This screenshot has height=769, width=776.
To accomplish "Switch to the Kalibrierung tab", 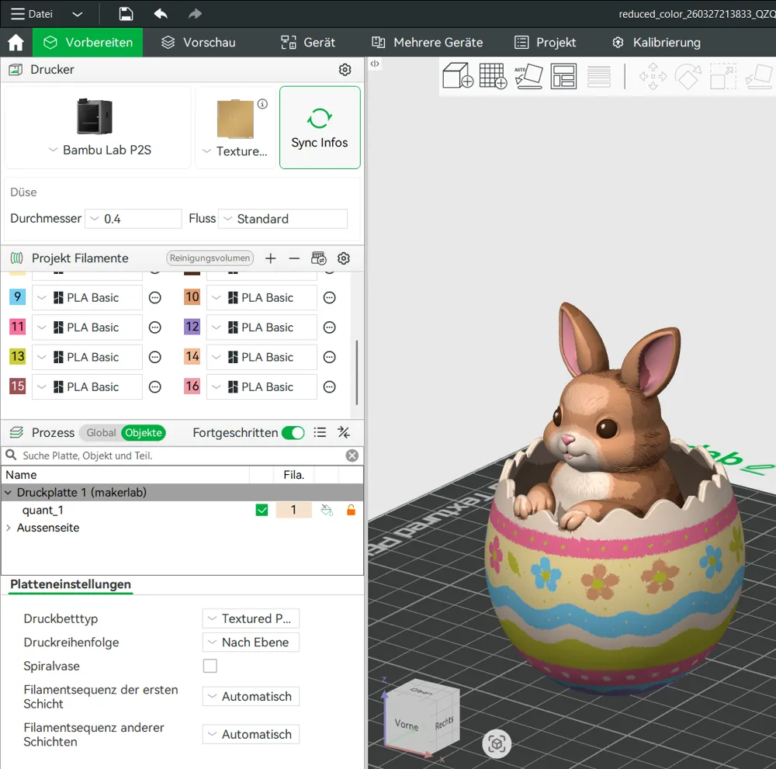I will click(656, 43).
